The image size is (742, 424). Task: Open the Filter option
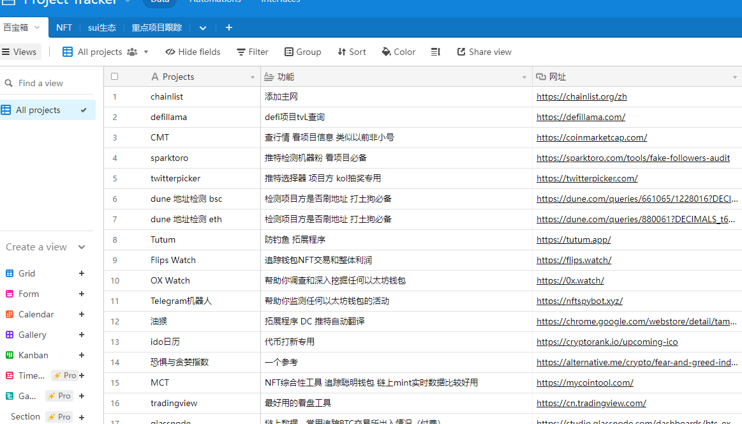click(252, 52)
